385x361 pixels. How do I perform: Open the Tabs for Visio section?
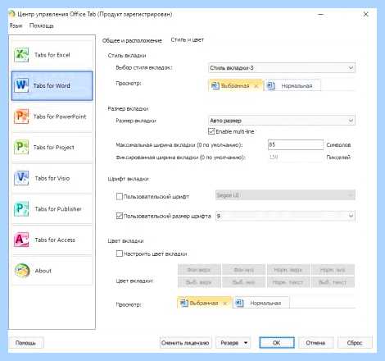point(52,178)
